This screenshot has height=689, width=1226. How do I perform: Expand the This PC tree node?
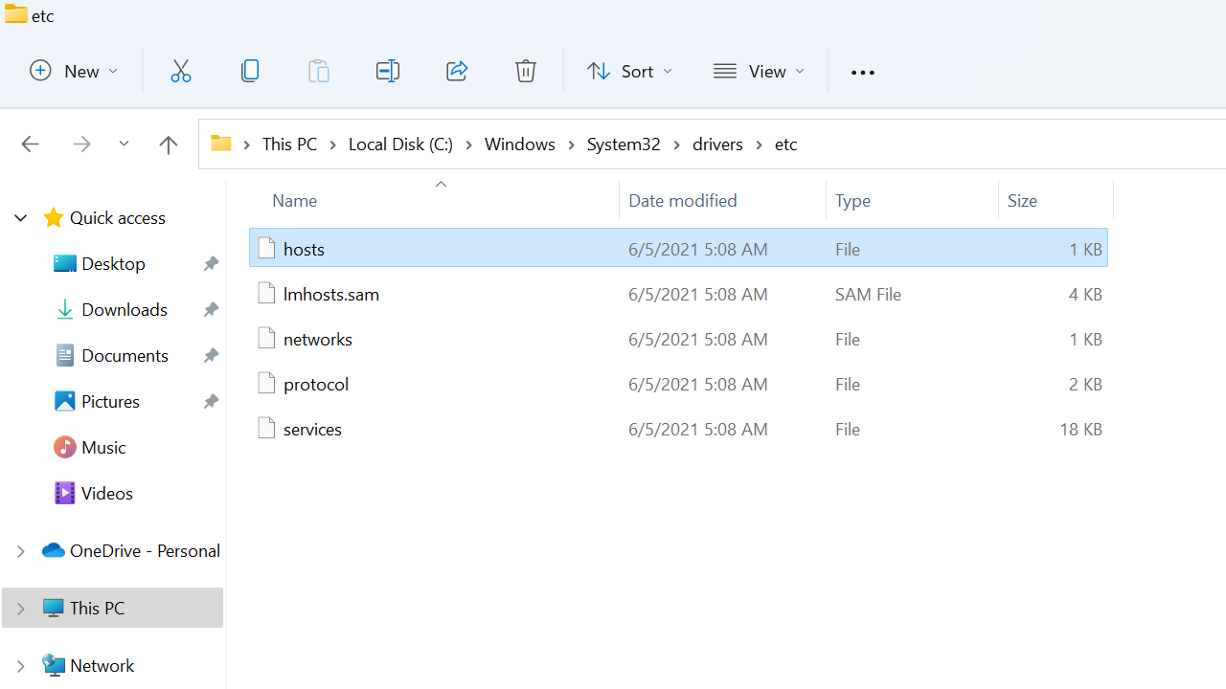[20, 609]
